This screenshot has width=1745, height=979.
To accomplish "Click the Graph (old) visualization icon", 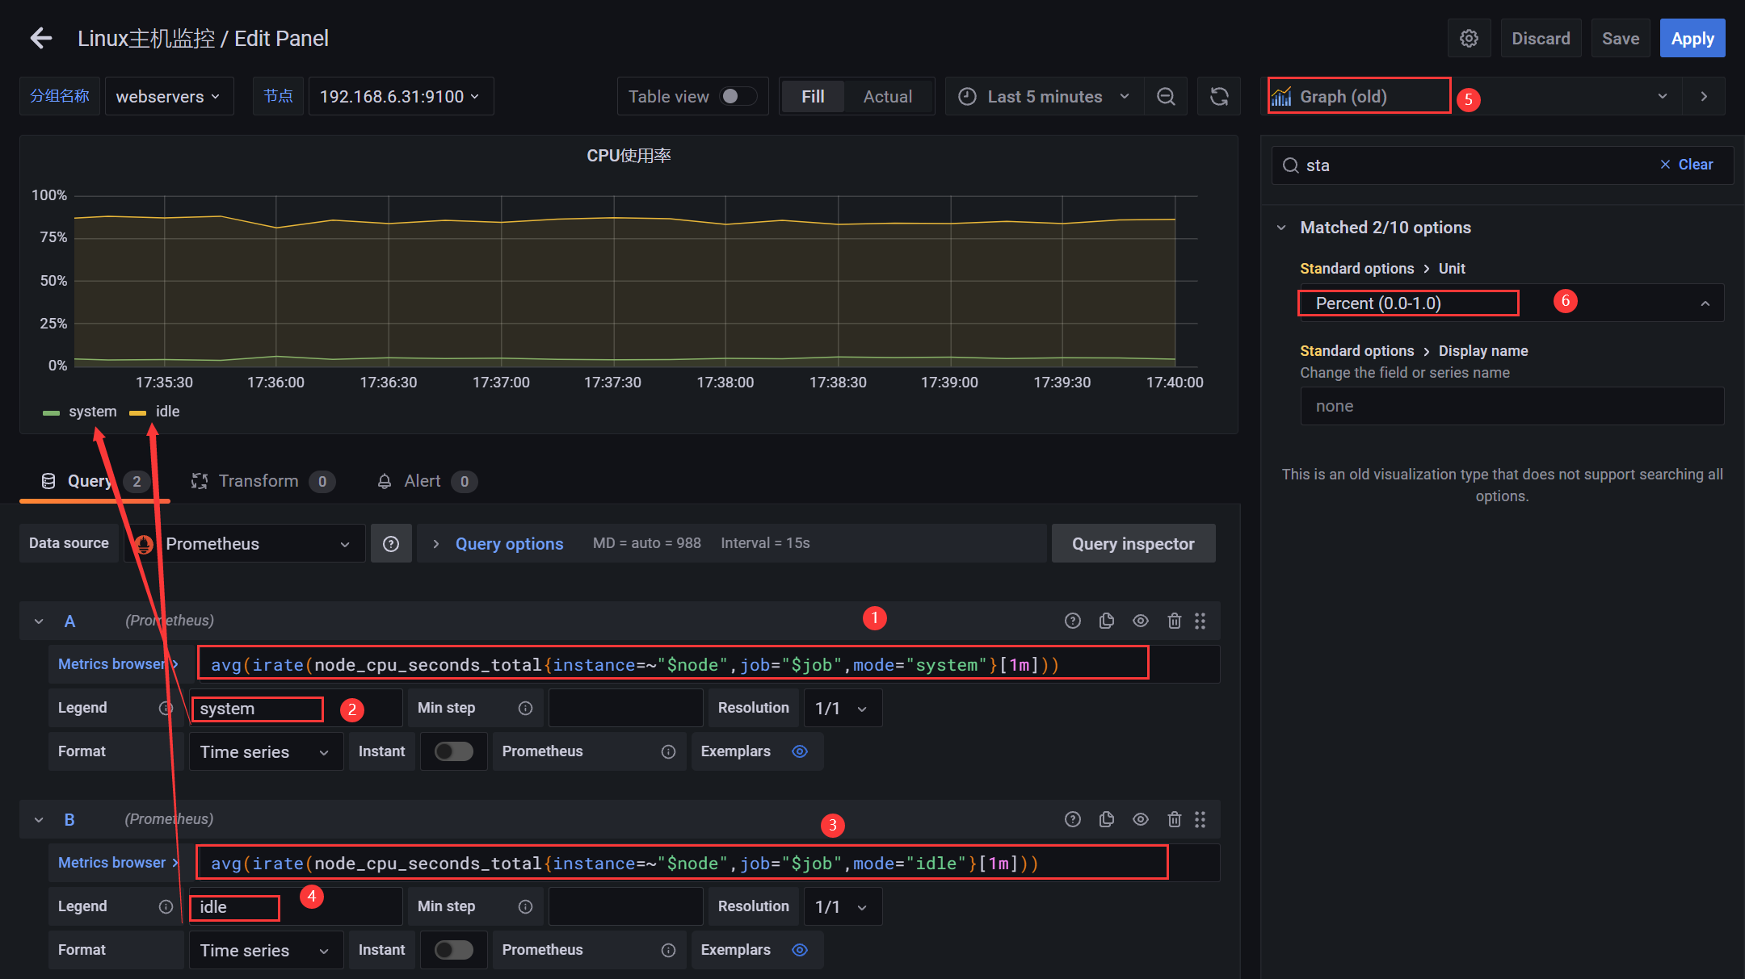I will [1281, 97].
